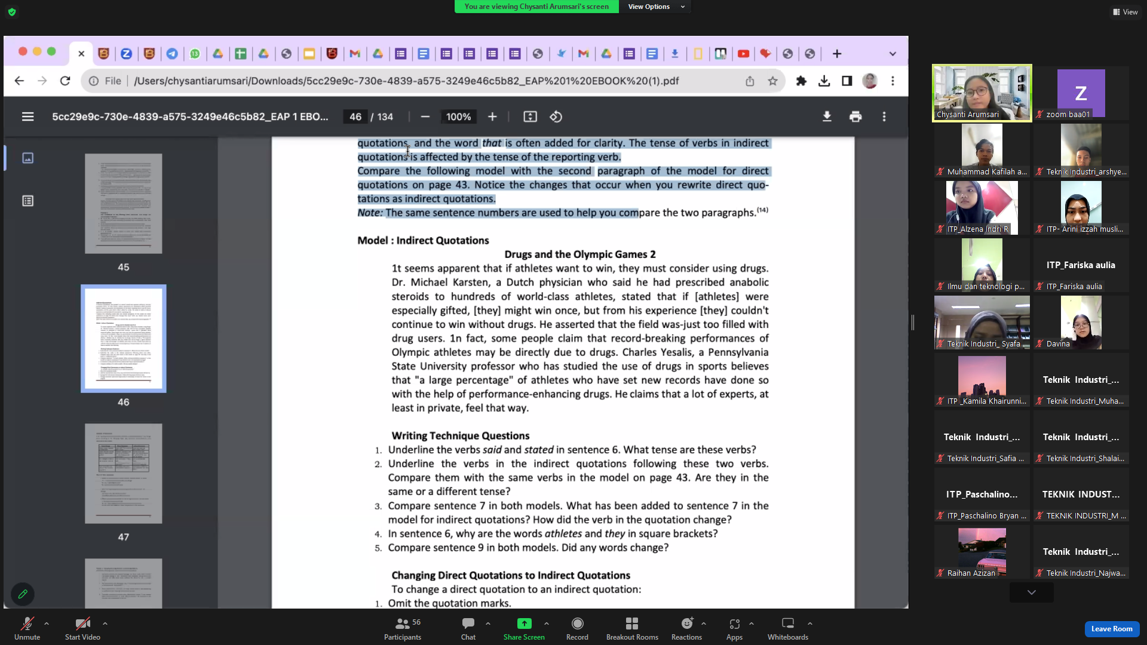Open Zoom Participants panel
This screenshot has height=645, width=1147.
pos(402,629)
